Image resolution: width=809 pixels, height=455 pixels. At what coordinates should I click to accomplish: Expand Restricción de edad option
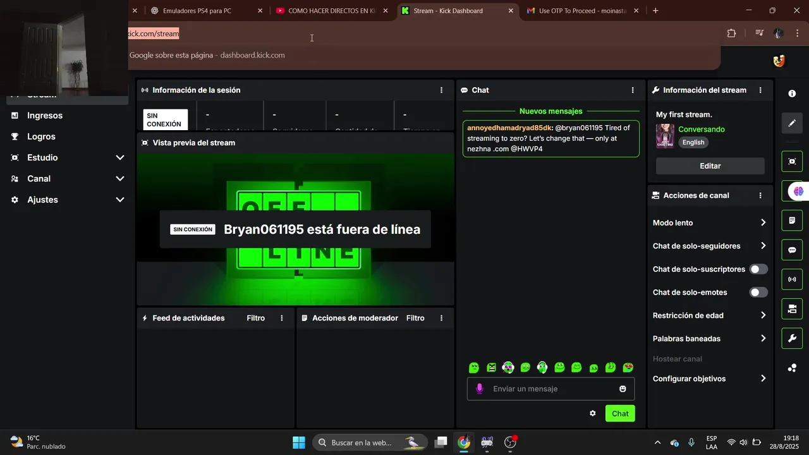(x=710, y=315)
